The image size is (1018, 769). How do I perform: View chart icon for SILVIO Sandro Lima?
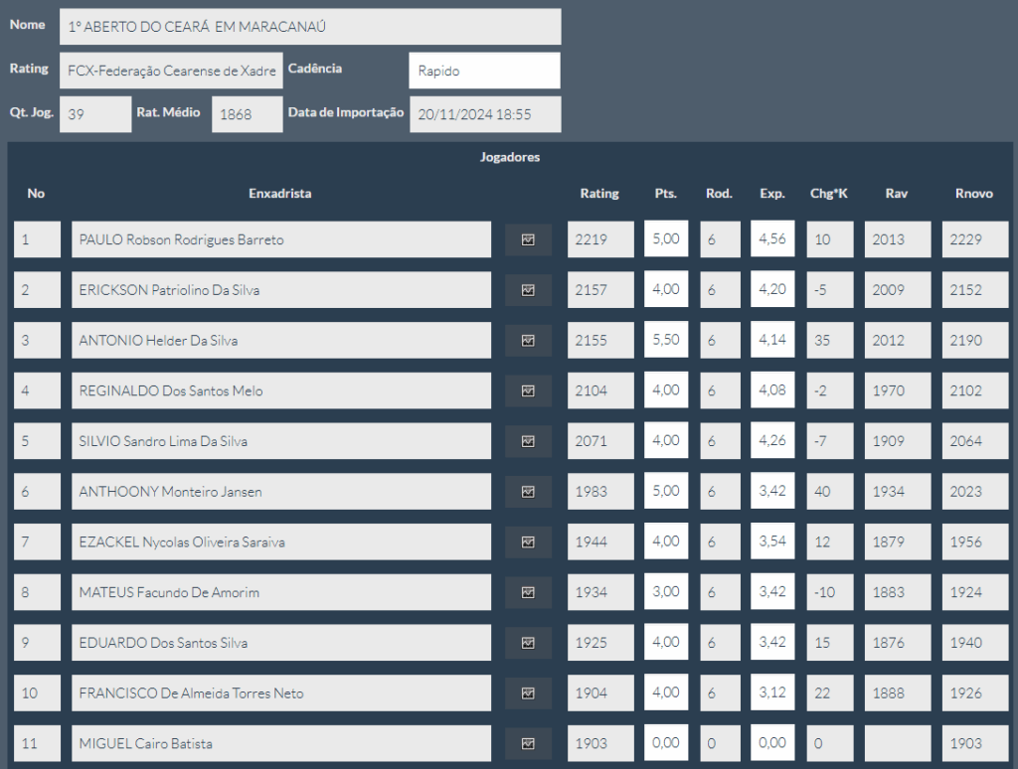pyautogui.click(x=528, y=441)
